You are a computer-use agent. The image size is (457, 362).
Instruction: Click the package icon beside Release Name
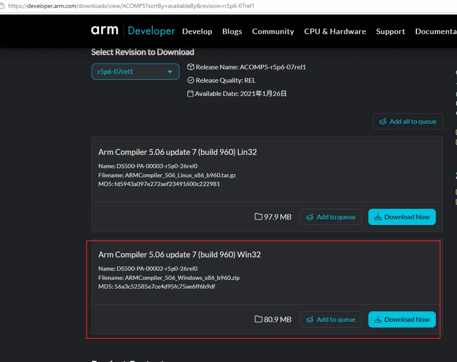coord(190,67)
